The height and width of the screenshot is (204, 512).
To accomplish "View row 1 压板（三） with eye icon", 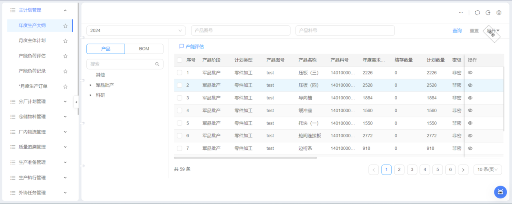I will point(470,73).
